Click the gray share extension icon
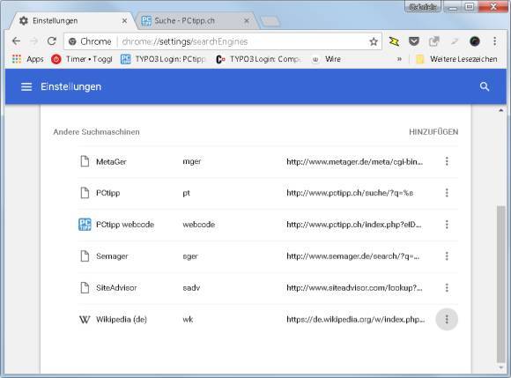 pyautogui.click(x=433, y=41)
